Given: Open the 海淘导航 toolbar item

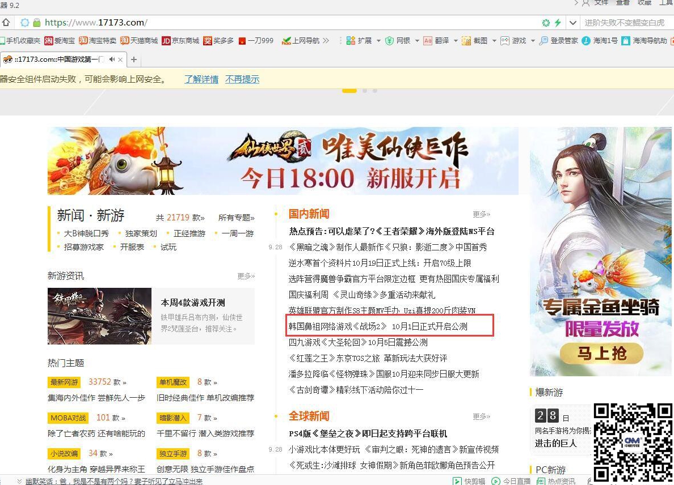Looking at the screenshot, I should (644, 40).
